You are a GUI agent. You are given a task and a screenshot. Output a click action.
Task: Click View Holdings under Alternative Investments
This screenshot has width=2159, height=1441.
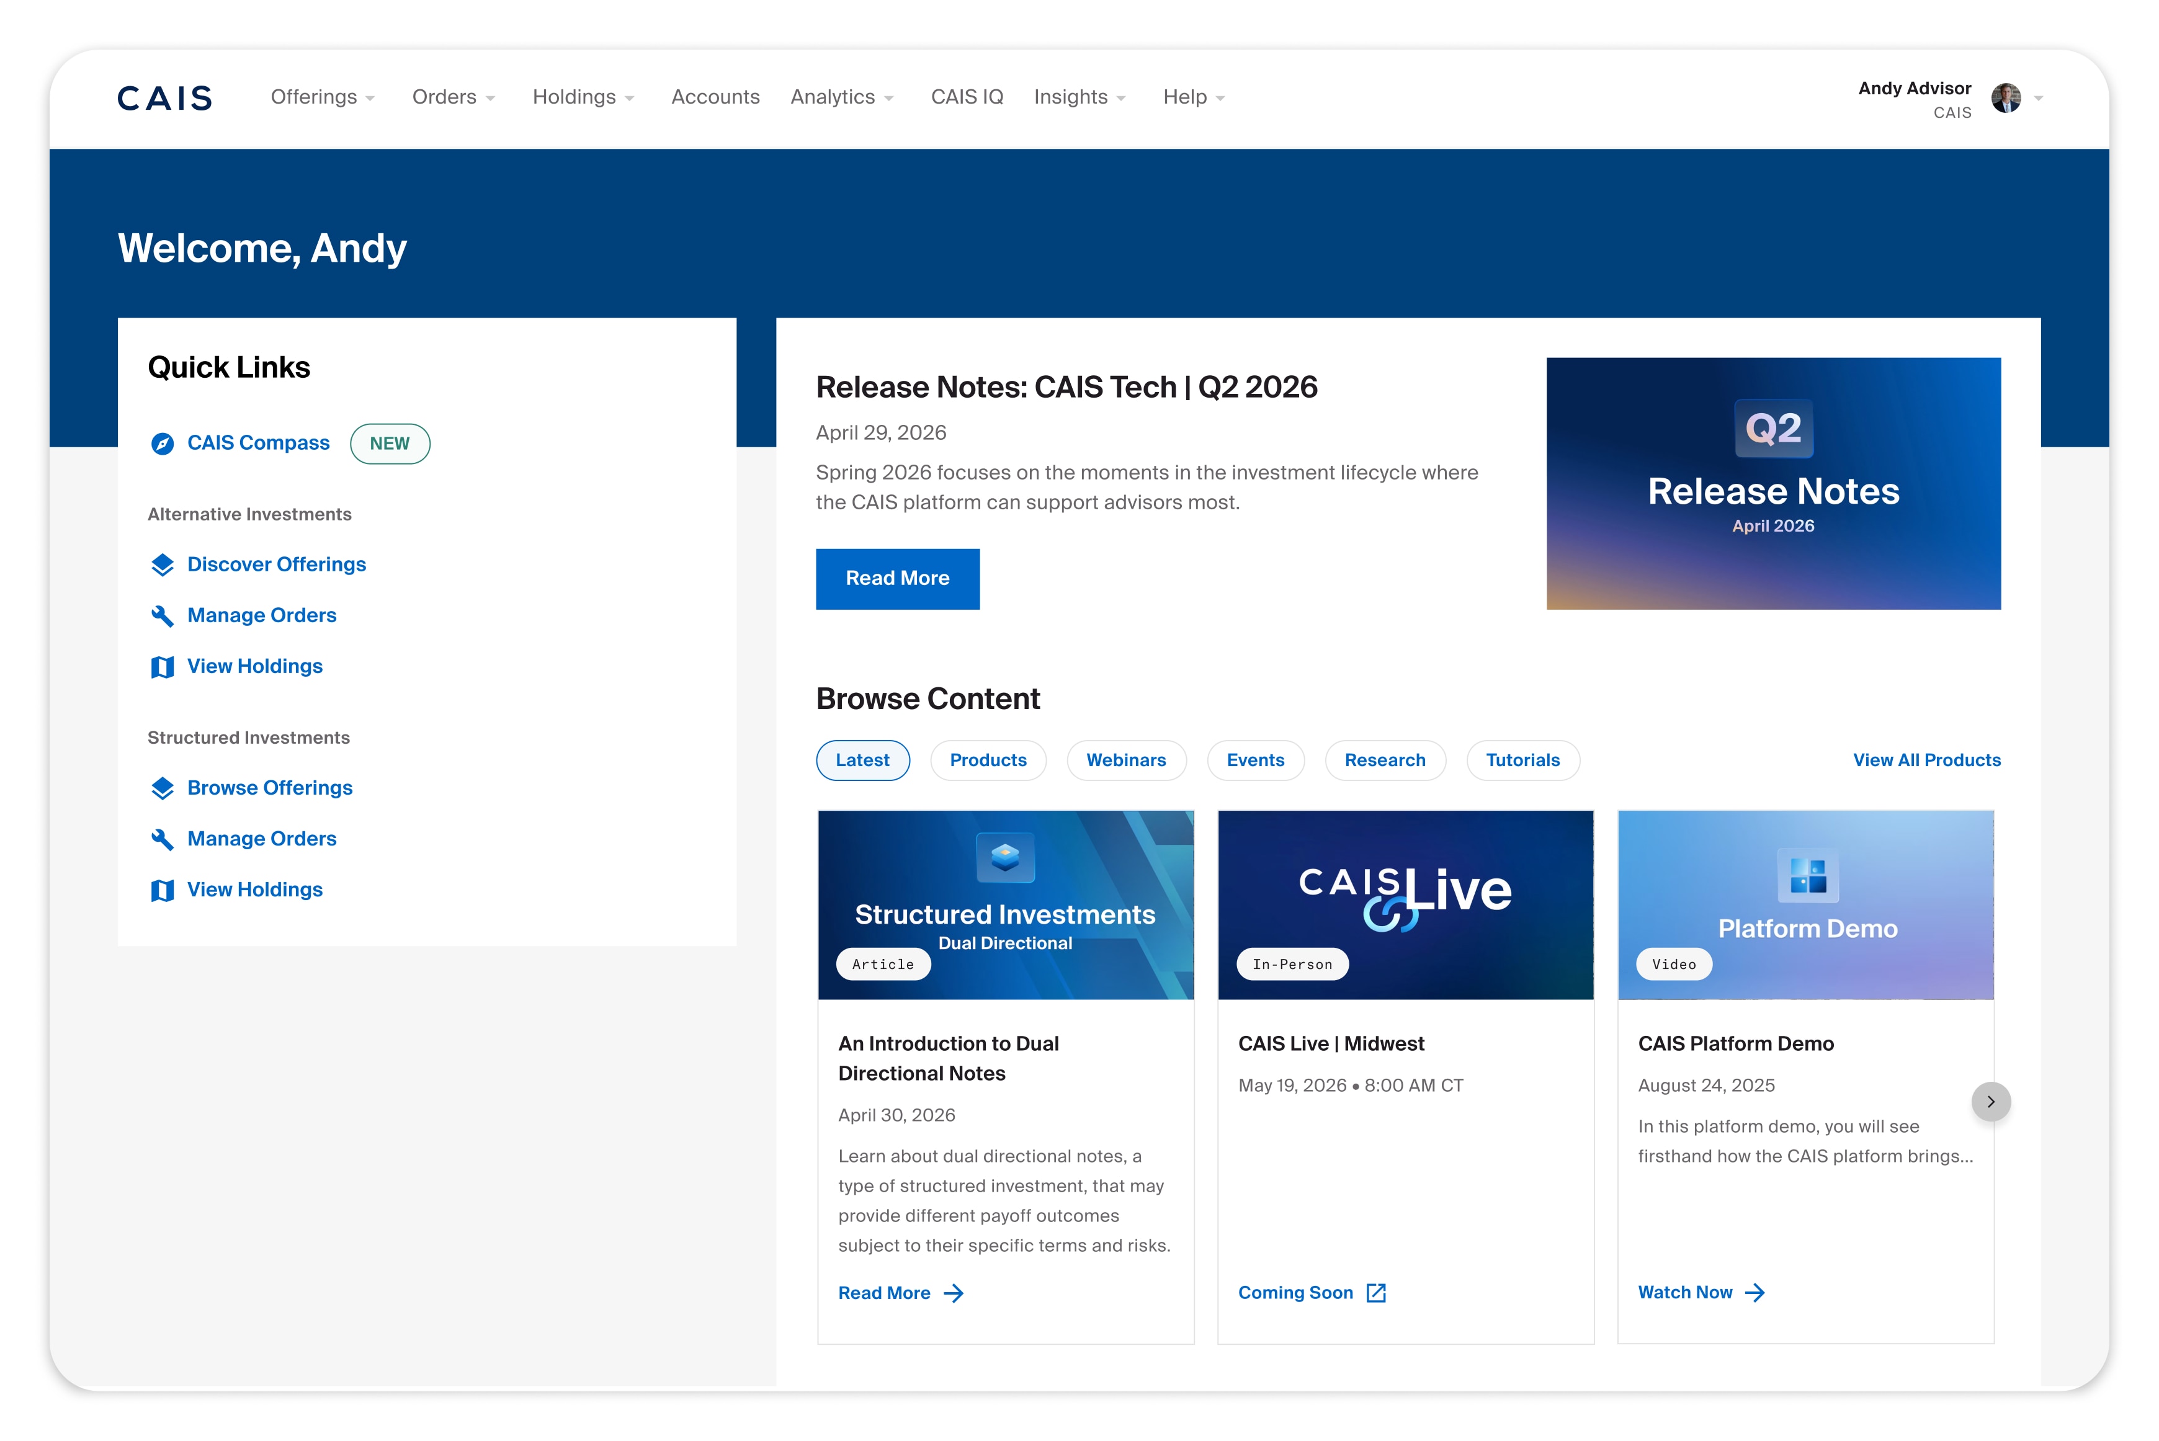click(256, 667)
